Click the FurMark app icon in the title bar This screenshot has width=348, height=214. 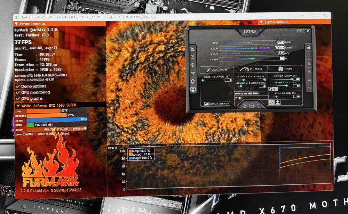click(17, 17)
